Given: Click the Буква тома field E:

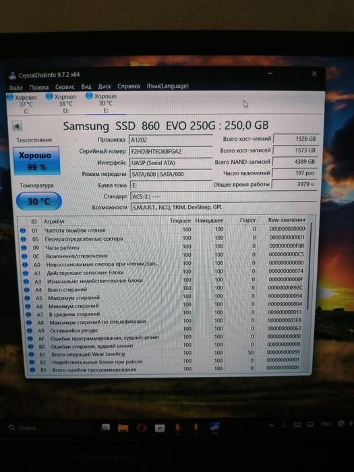Looking at the screenshot, I should coord(171,185).
